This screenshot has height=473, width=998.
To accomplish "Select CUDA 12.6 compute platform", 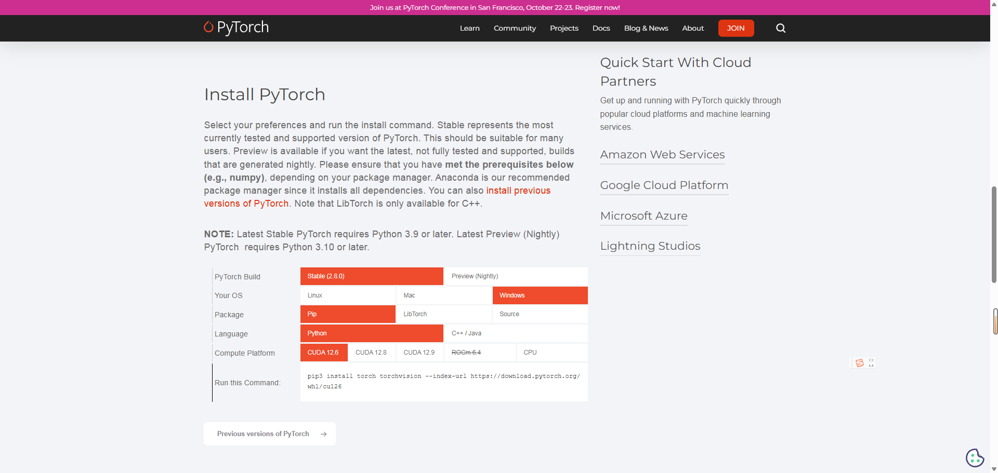I will pos(324,353).
